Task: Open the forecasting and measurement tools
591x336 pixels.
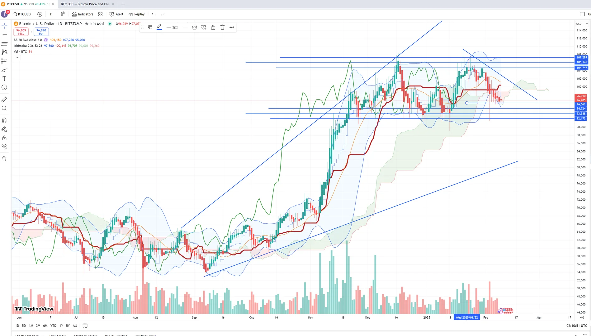Action: 4,61
